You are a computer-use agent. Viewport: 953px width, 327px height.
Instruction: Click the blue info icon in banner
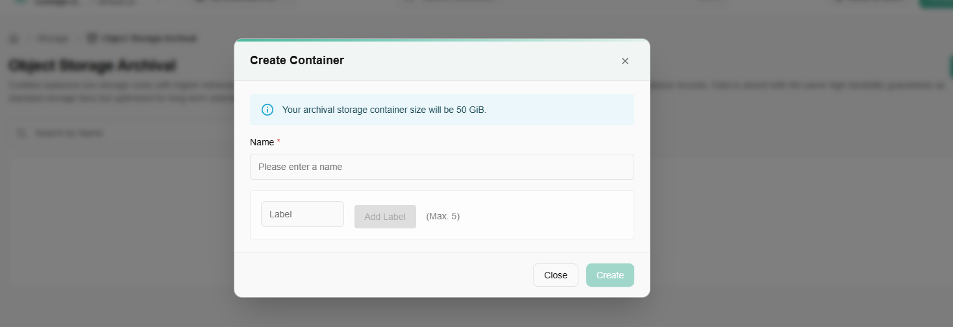tap(267, 110)
